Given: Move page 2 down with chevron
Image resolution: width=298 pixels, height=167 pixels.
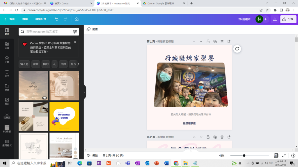Looking at the screenshot, I should click(x=201, y=137).
